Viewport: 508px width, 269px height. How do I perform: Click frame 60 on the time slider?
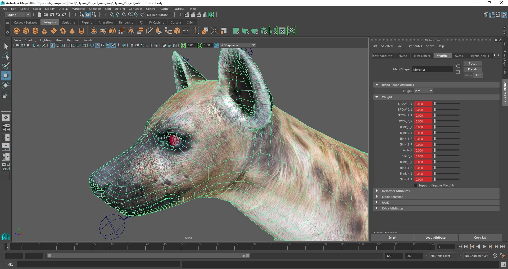(x=219, y=247)
